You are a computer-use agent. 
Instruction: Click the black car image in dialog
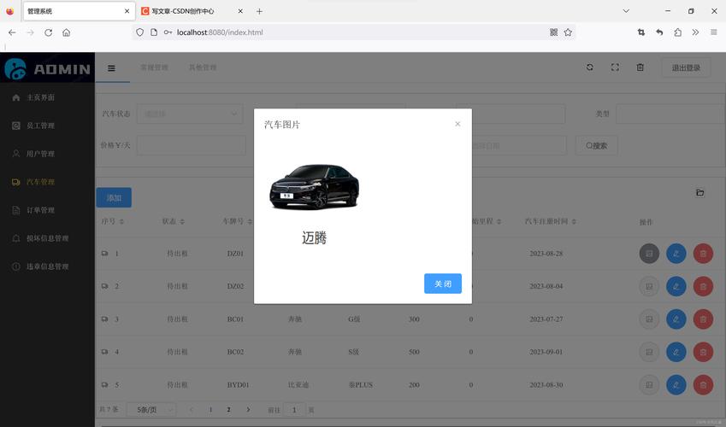(315, 186)
